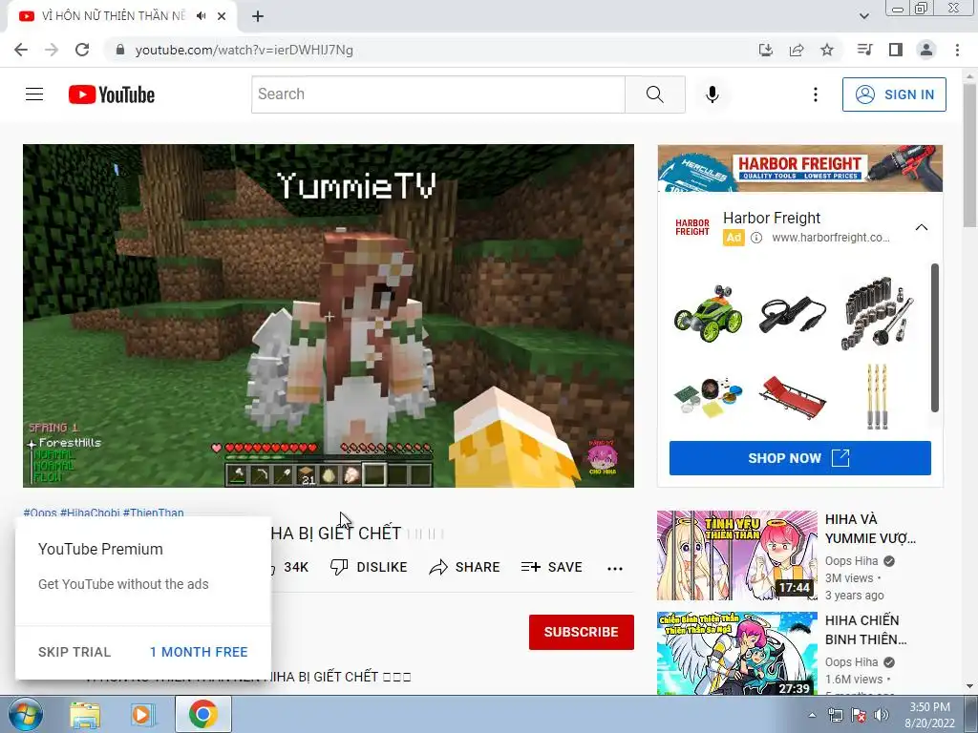Select the red creeper product image

792,397
